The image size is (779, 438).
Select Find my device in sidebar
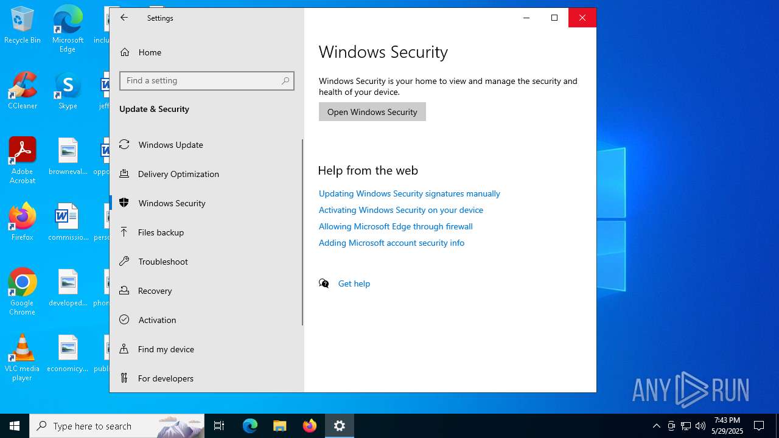206,349
